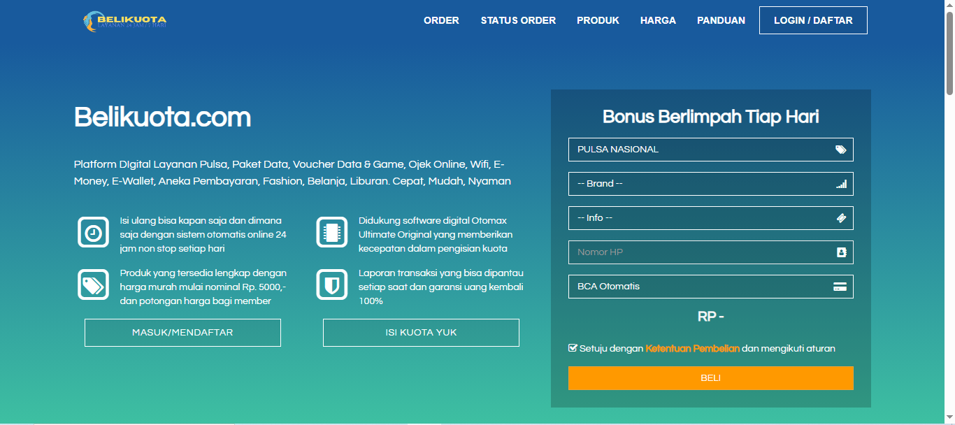Click the ticket icon in the Info field
The image size is (955, 425).
click(840, 218)
